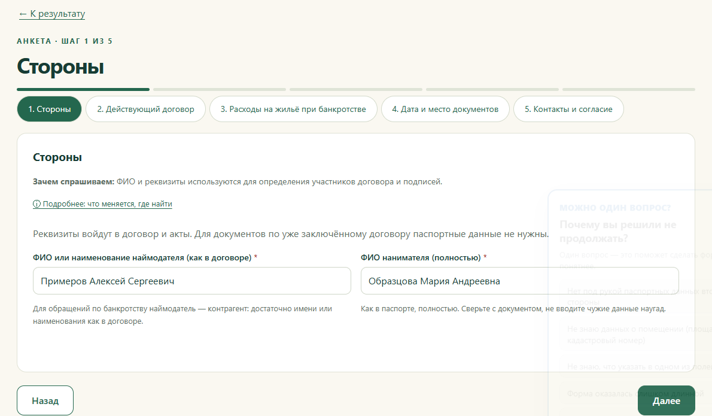Go to "5. Контакты и согласие" tab
712x416 pixels.
point(568,109)
